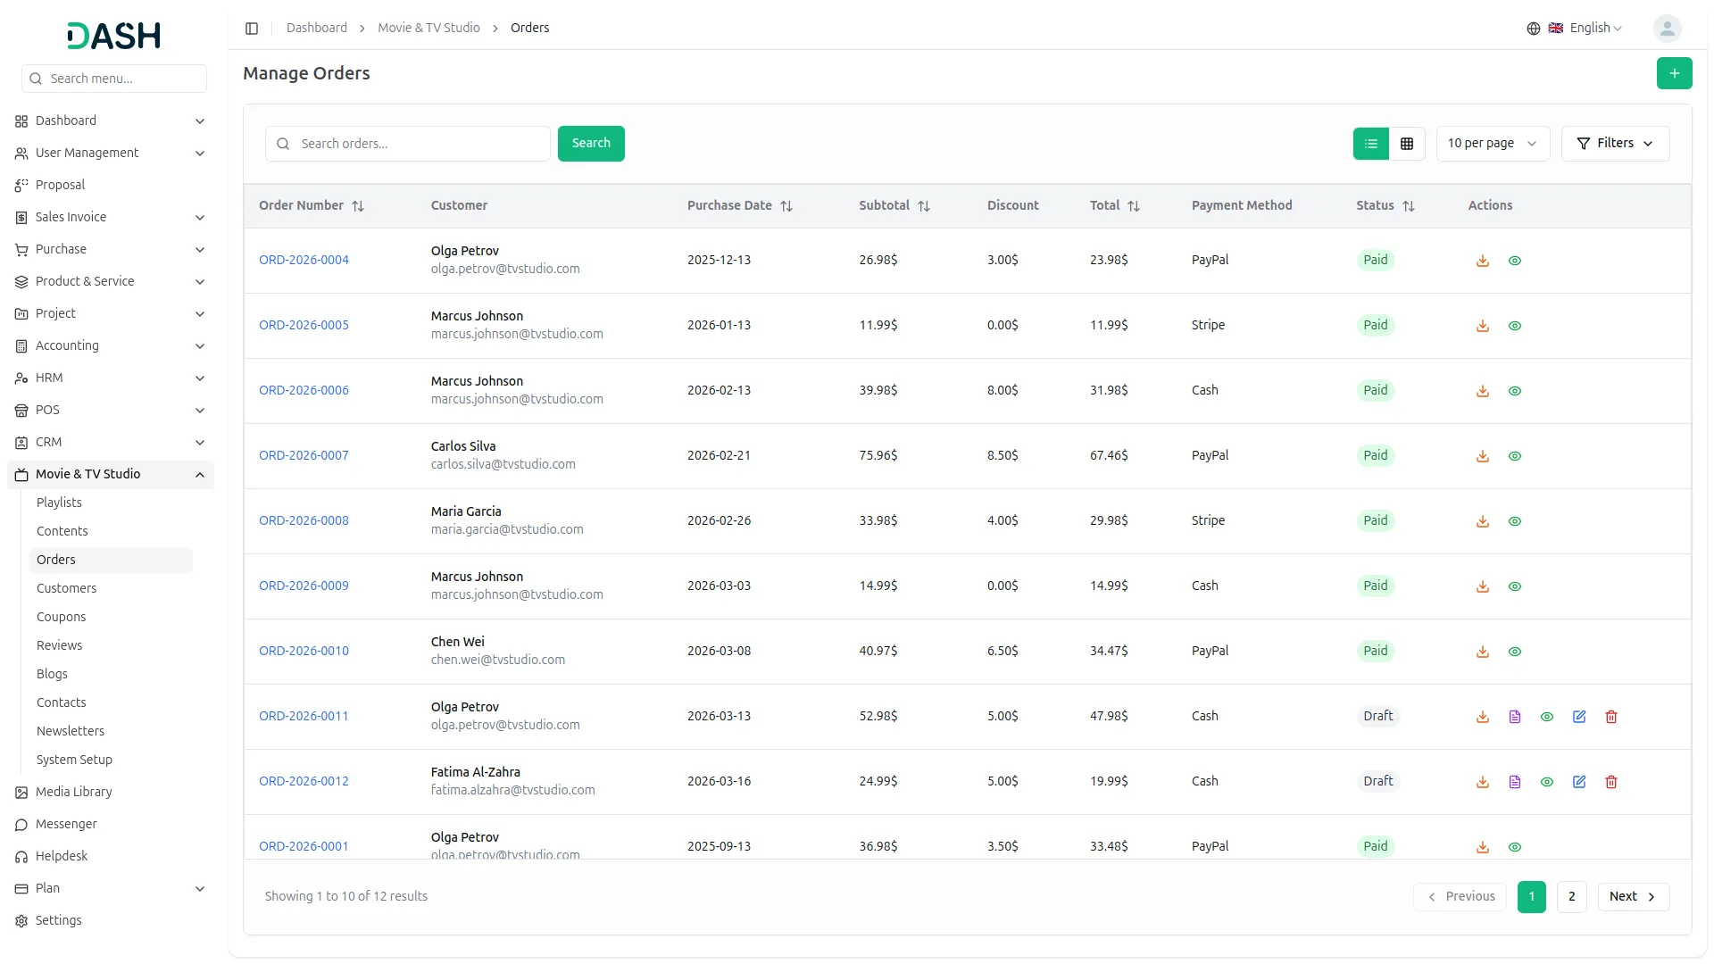Image resolution: width=1714 pixels, height=964 pixels.
Task: Switch to grid view layout
Action: coord(1407,144)
